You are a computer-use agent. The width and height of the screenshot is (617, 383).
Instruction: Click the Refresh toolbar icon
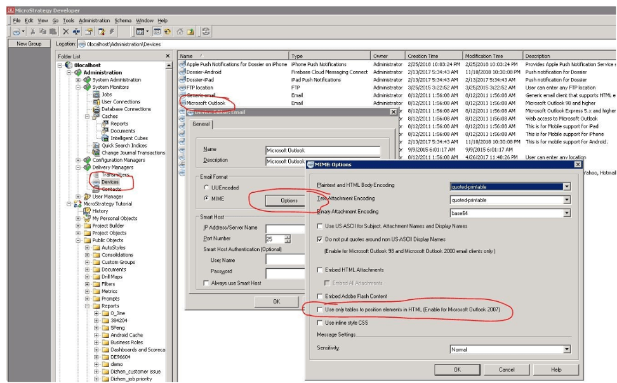[x=206, y=32]
